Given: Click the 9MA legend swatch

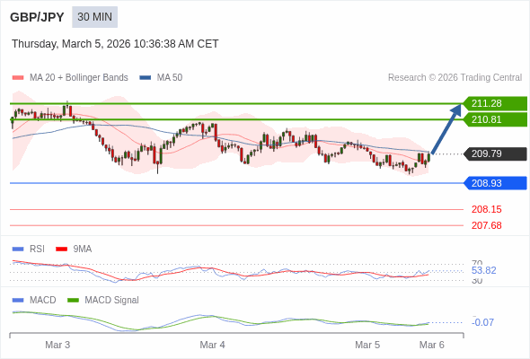Looking at the screenshot, I should coord(61,250).
